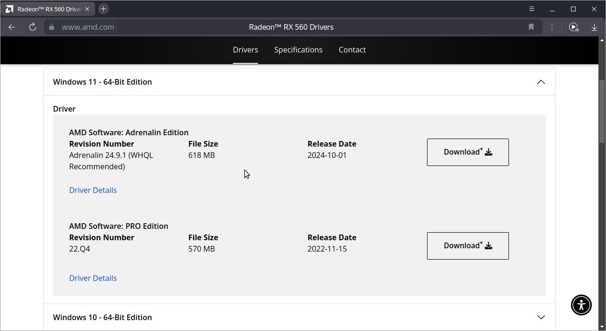Download the PRO Edition 22.Q4 driver
The image size is (606, 331).
pos(468,246)
